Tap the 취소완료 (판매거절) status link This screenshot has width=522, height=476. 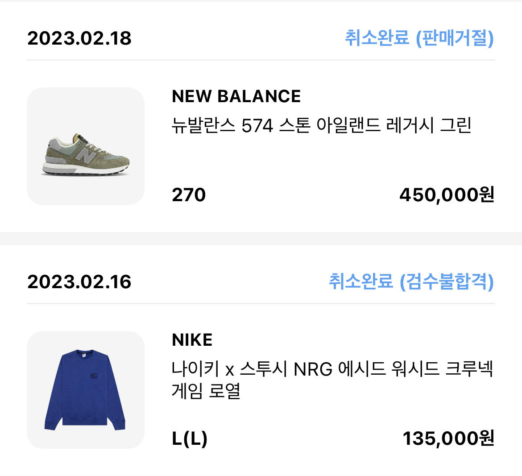coord(419,38)
